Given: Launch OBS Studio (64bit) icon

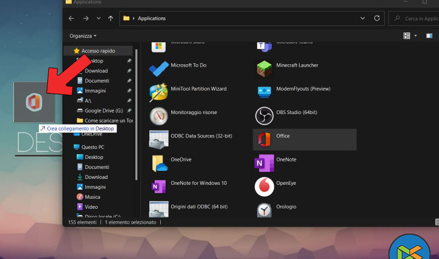Looking at the screenshot, I should pos(264,116).
